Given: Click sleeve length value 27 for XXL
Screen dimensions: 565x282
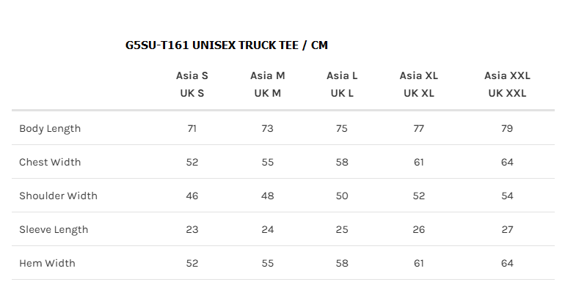Looking at the screenshot, I should (x=507, y=229).
